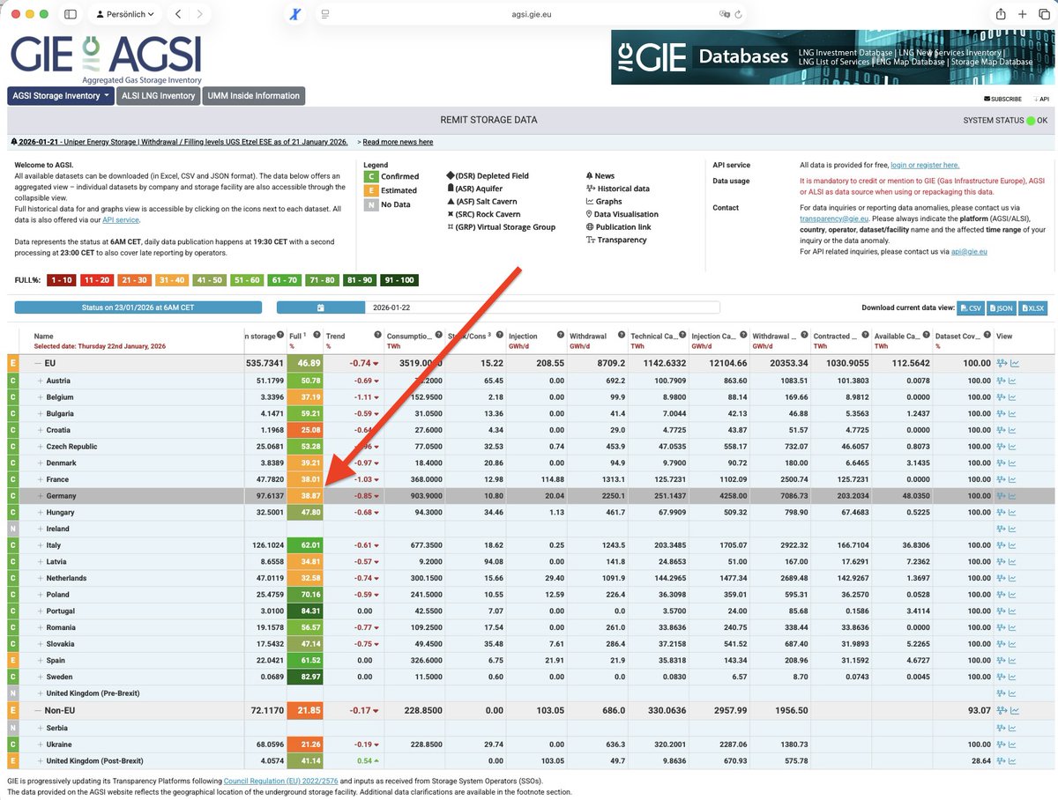This screenshot has height=800, width=1058.
Task: Collapse the Non-EU group row
Action: [x=38, y=710]
